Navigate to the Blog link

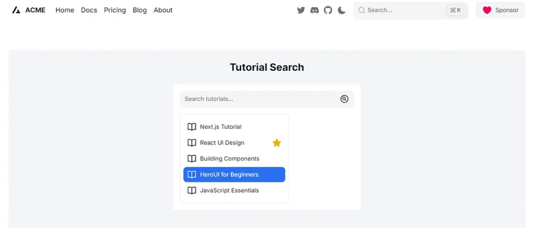(x=140, y=10)
